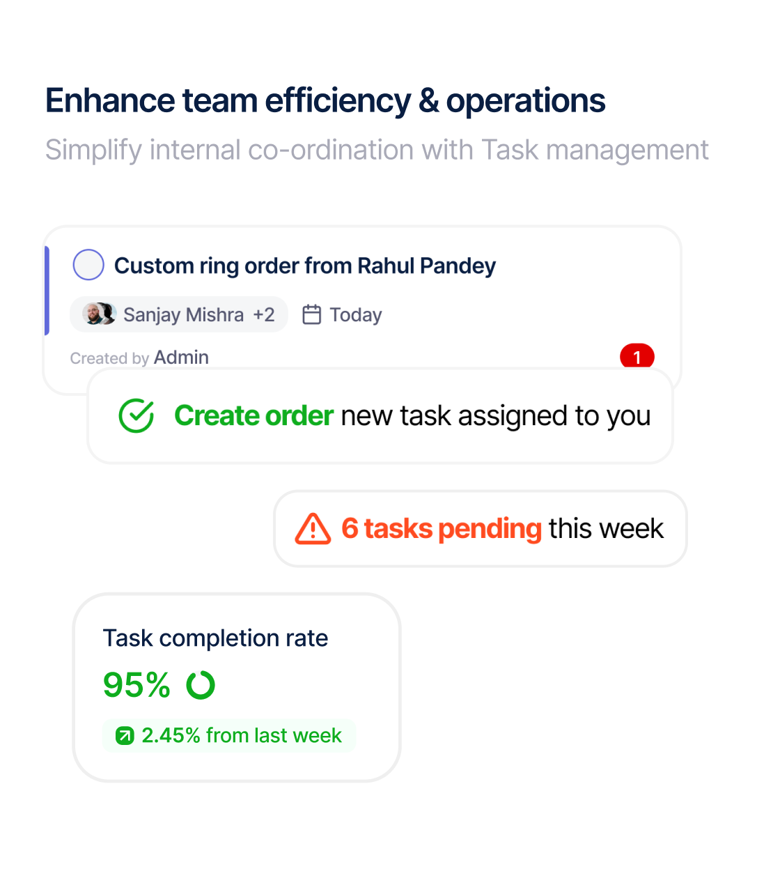The height and width of the screenshot is (892, 780).
Task: Click the green circular progress ring
Action: [x=201, y=685]
